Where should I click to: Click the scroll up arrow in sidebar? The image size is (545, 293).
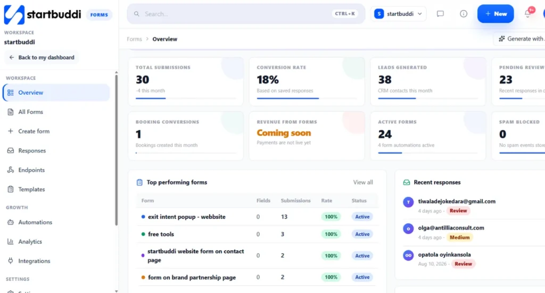coord(116,72)
